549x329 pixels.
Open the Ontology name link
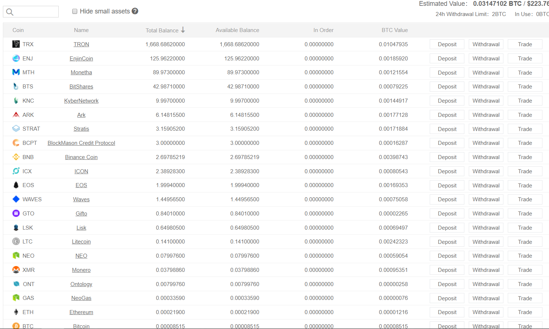[81, 284]
